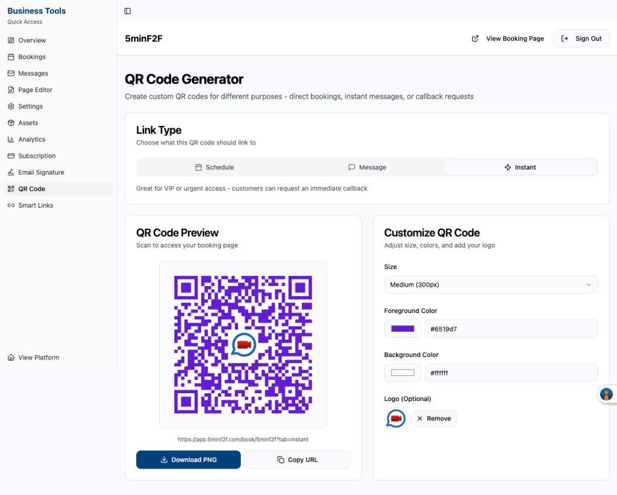
Task: Click the background color hex field
Action: click(x=511, y=373)
